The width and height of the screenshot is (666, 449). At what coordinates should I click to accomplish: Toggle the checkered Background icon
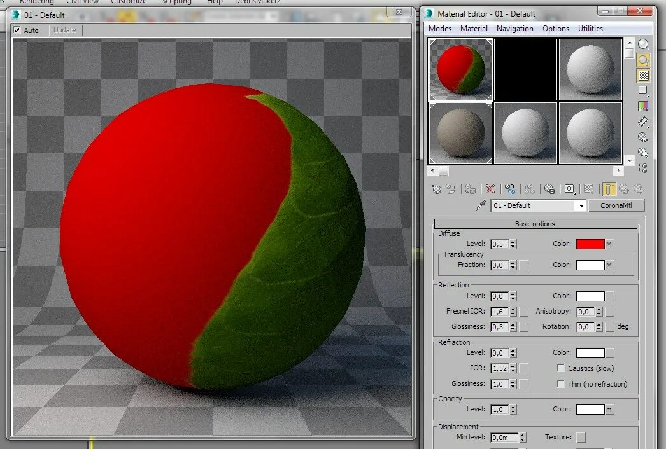644,76
